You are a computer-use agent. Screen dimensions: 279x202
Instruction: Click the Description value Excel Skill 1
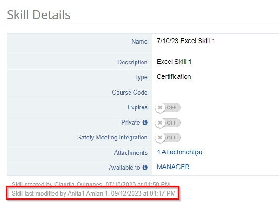(x=174, y=62)
